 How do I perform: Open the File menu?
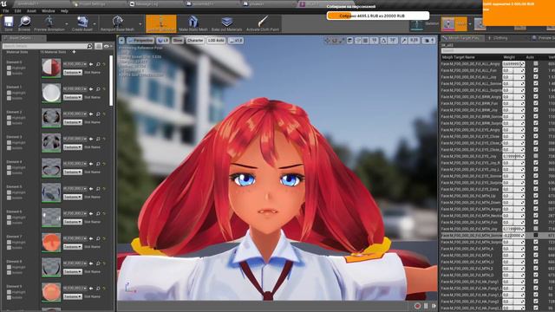click(x=6, y=11)
